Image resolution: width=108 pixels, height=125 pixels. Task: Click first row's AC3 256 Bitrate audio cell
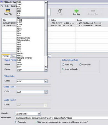[89, 23]
